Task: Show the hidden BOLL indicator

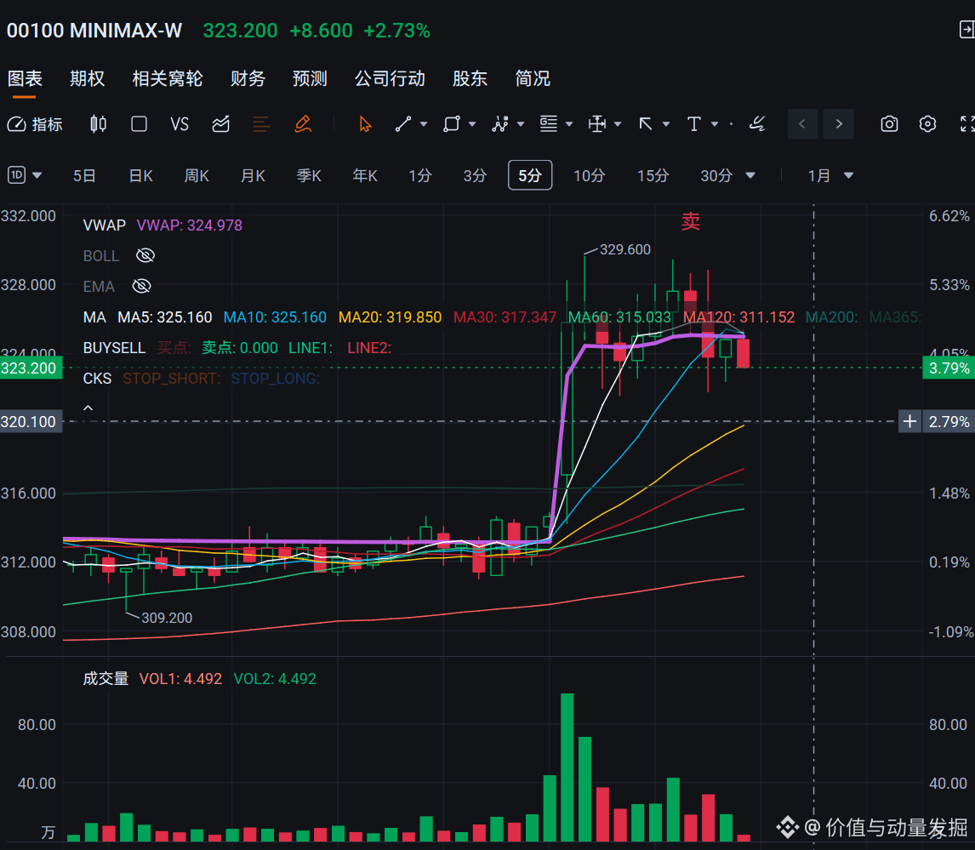Action: pos(145,255)
